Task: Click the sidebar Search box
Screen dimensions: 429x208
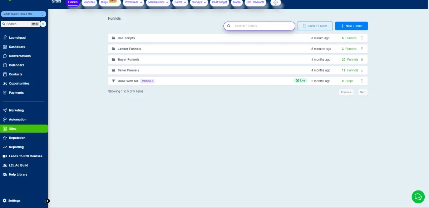Action: click(x=20, y=24)
